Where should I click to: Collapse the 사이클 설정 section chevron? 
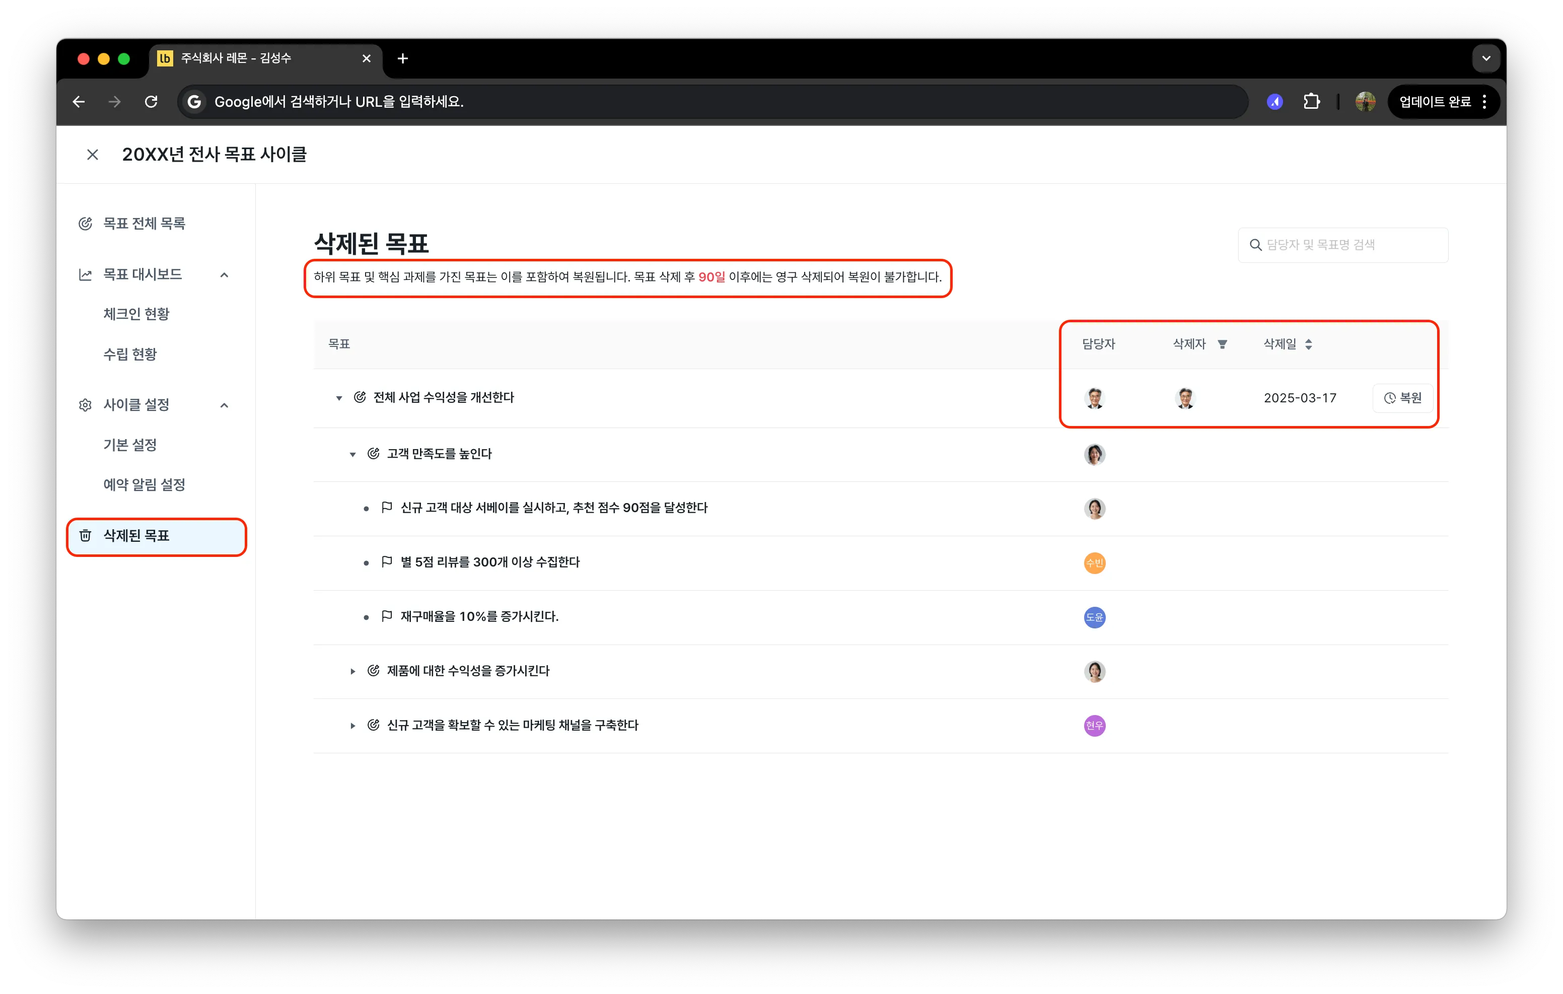click(x=225, y=405)
